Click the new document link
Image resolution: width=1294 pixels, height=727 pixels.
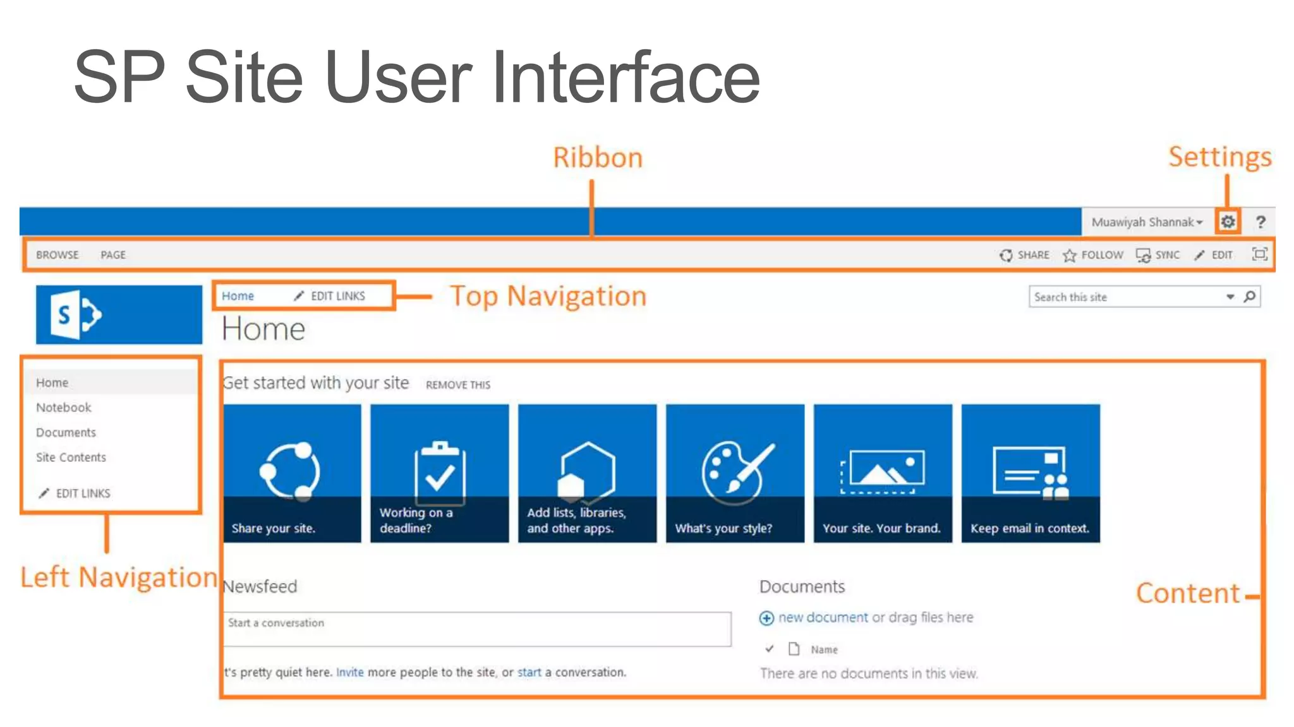point(823,617)
